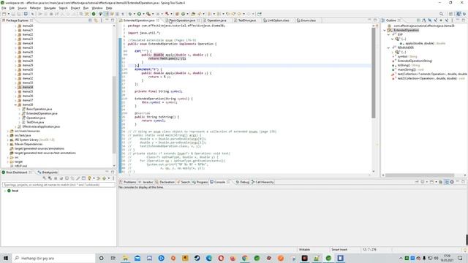The width and height of the screenshot is (468, 263).
Task: Expand the src/main/resources folder
Action: [8, 131]
